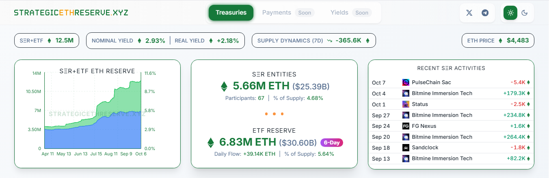Click the Sandclock logo icon
Image resolution: width=549 pixels, height=178 pixels.
[x=406, y=148]
